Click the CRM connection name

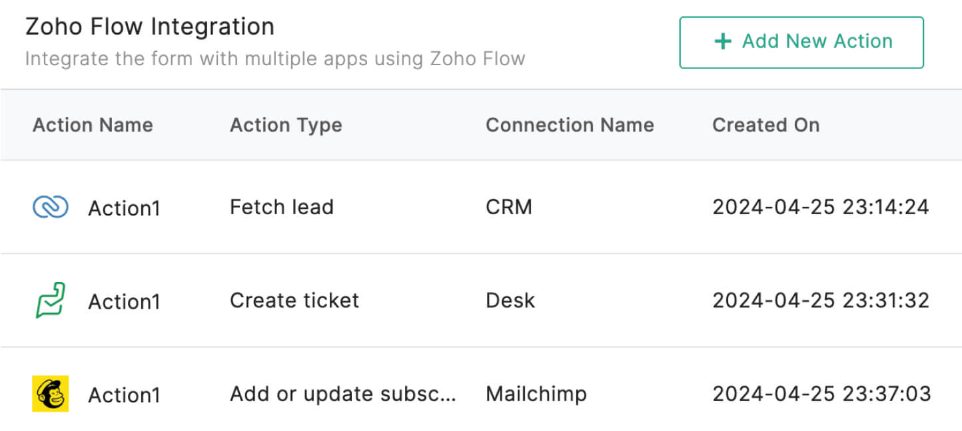coord(509,208)
